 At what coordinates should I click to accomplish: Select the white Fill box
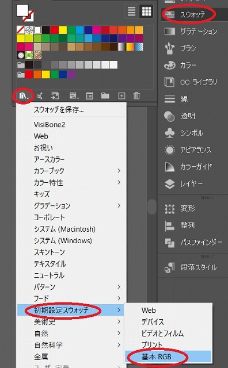(x=22, y=10)
